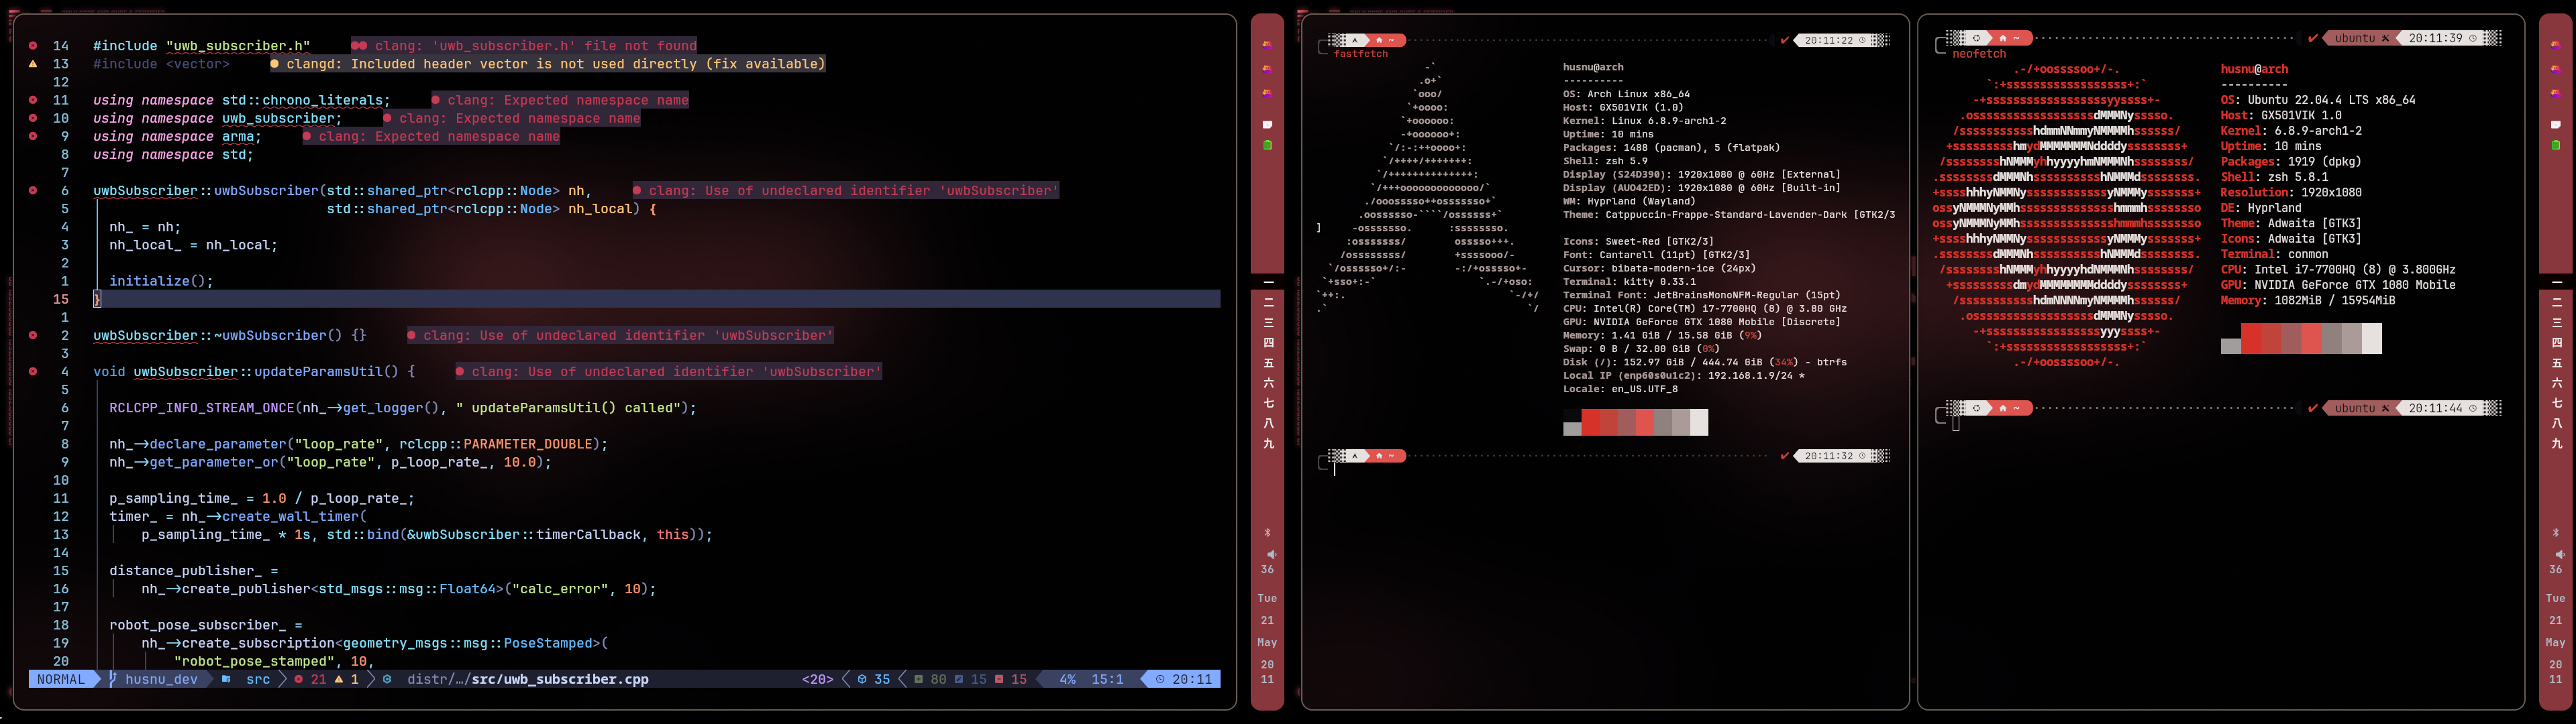Select the git branch icon beside husnu_dev

[113, 679]
